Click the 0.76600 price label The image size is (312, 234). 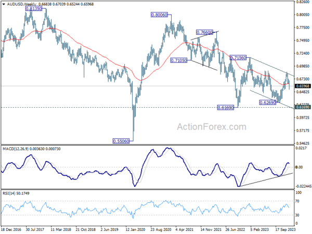point(204,32)
